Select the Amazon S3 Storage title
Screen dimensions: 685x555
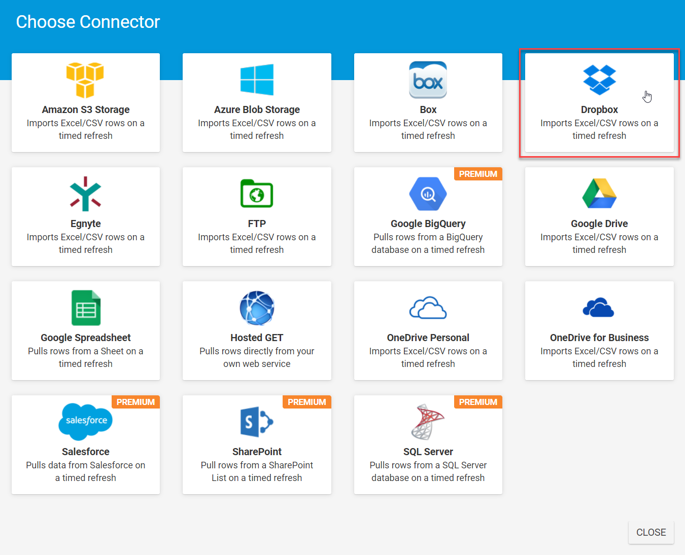pos(86,109)
